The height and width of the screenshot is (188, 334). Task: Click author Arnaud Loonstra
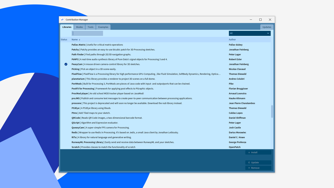click(238, 93)
